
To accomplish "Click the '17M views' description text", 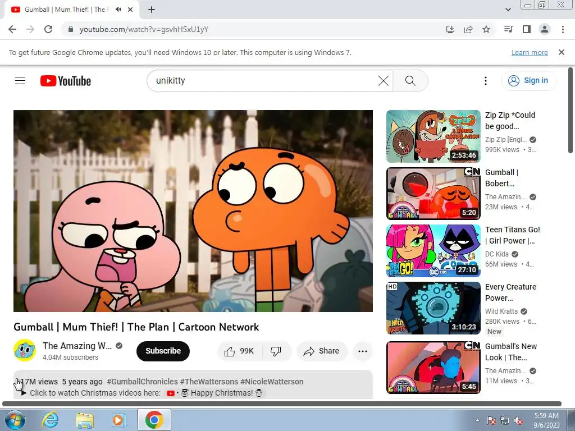I will coord(39,382).
